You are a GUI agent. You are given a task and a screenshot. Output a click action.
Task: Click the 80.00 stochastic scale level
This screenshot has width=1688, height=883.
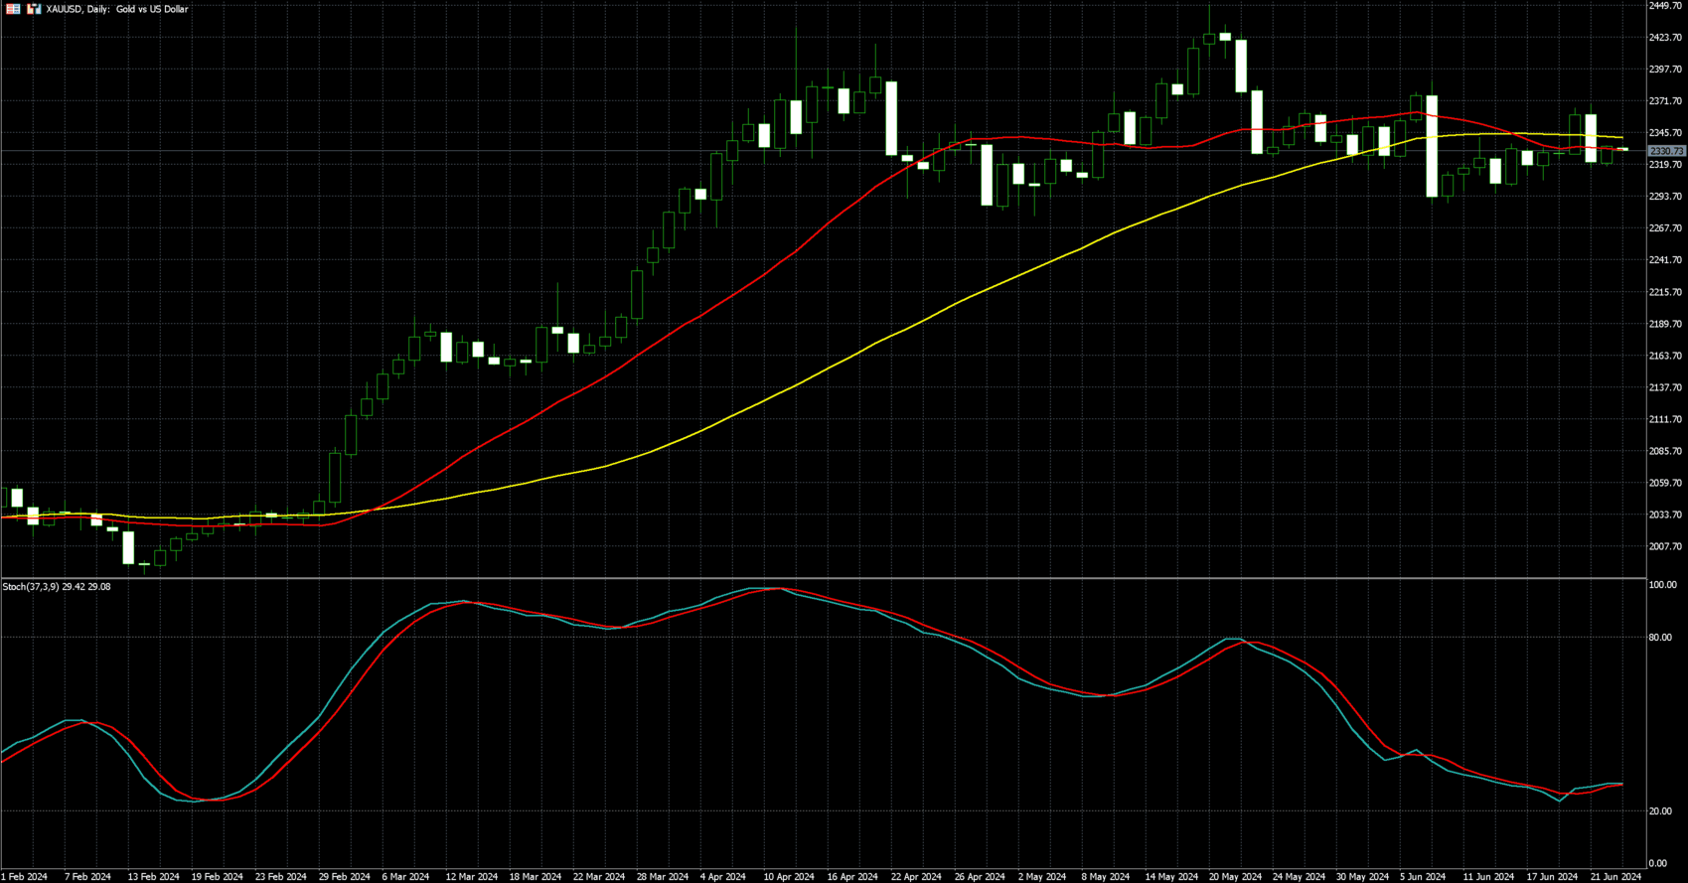[x=1659, y=638]
